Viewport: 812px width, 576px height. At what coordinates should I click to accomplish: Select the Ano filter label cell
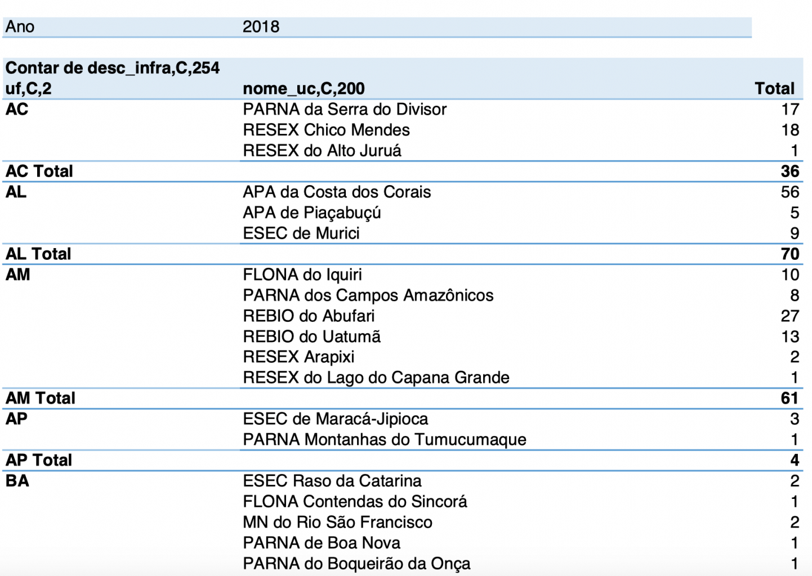click(20, 26)
